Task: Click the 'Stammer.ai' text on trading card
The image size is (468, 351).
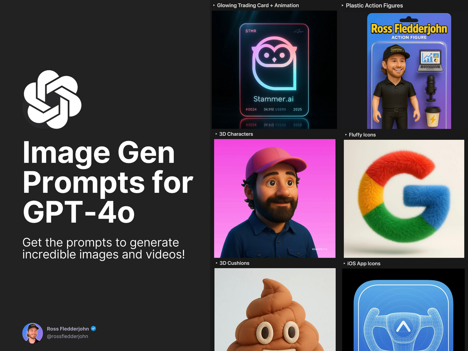Action: click(x=273, y=99)
